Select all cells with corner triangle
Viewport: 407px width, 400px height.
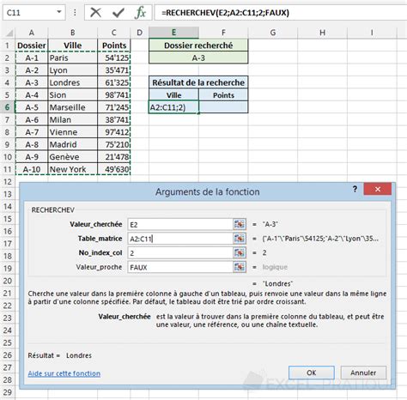(x=9, y=33)
